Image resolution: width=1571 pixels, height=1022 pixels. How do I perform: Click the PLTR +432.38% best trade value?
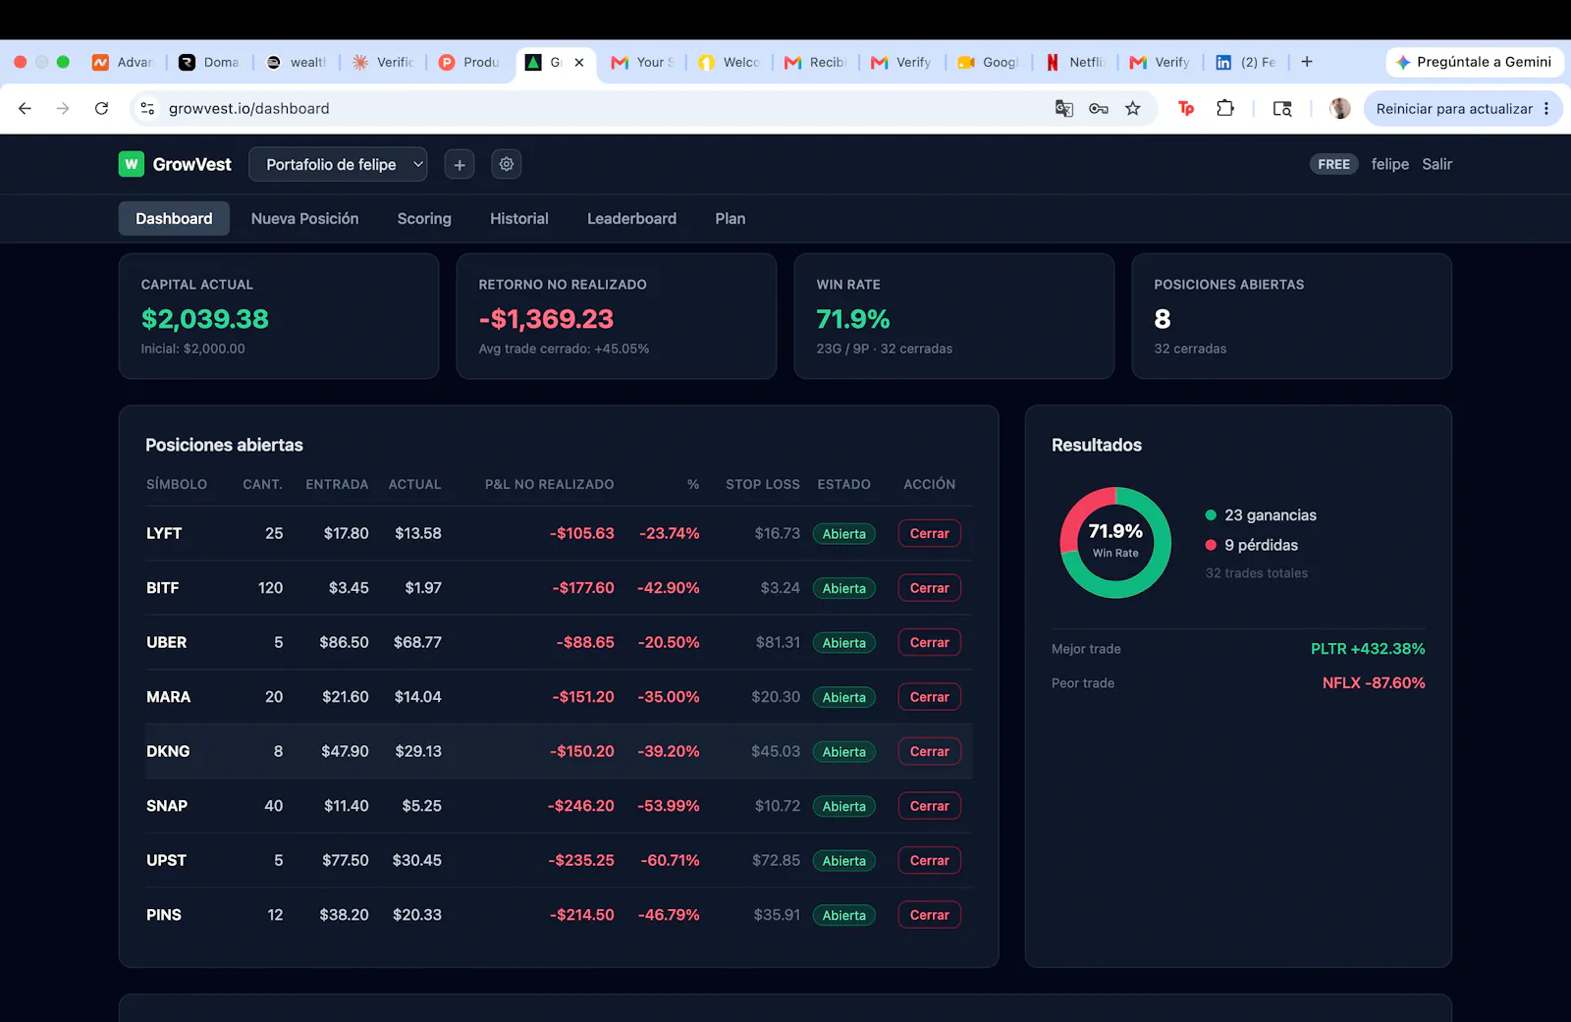(x=1368, y=649)
